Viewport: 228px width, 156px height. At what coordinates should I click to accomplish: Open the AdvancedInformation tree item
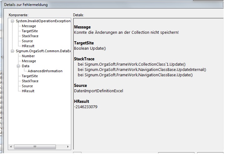[x=45, y=71]
